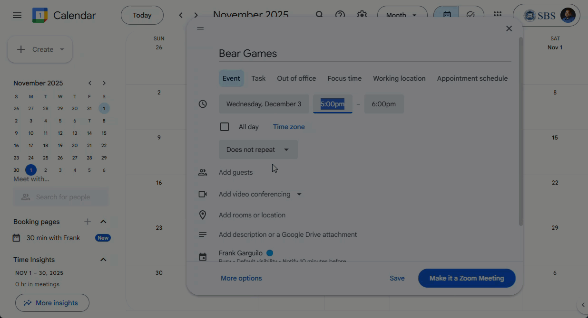Show previous month in mini calendar
588x318 pixels.
click(90, 83)
